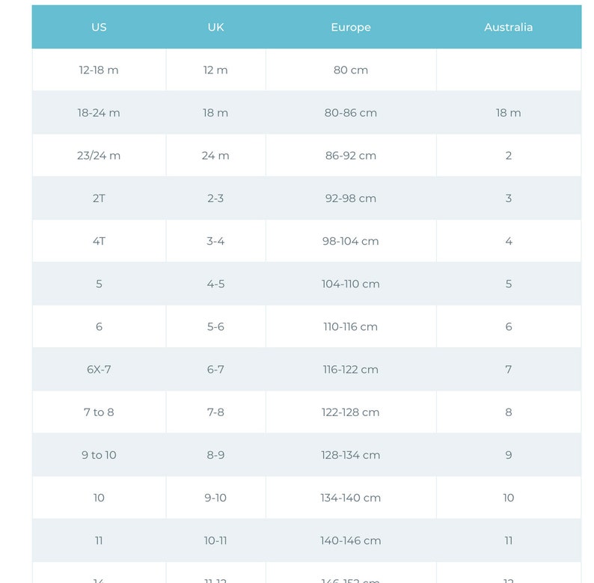Click the UK column header

(215, 27)
